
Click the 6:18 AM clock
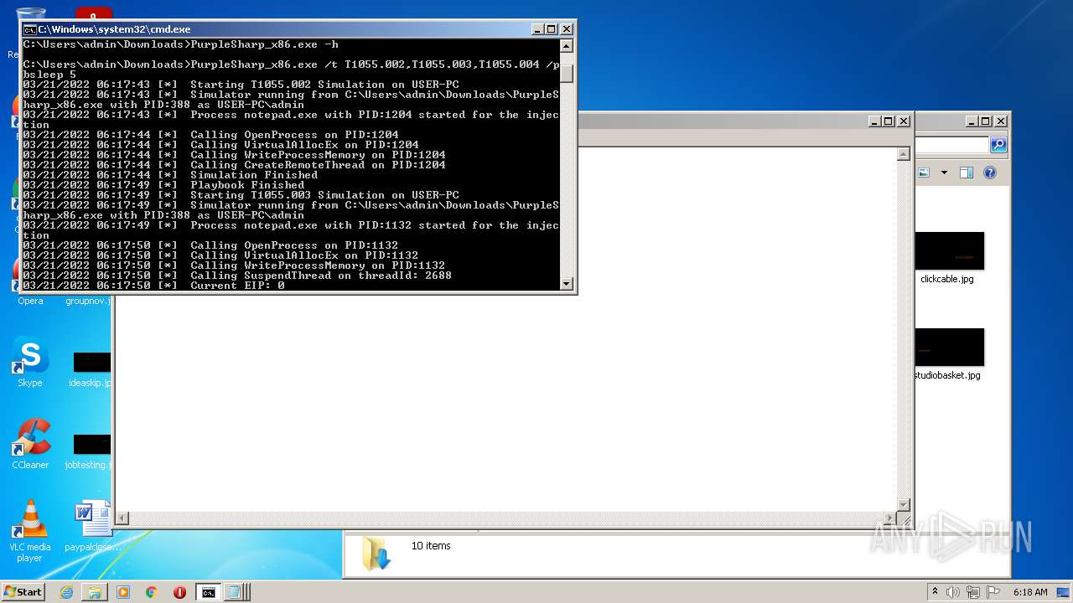(x=1030, y=592)
